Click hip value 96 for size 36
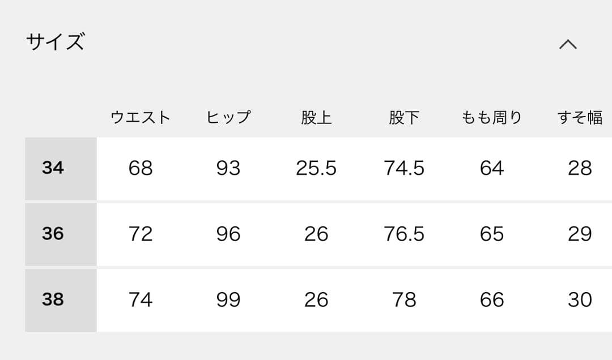This screenshot has height=360, width=612. click(229, 234)
